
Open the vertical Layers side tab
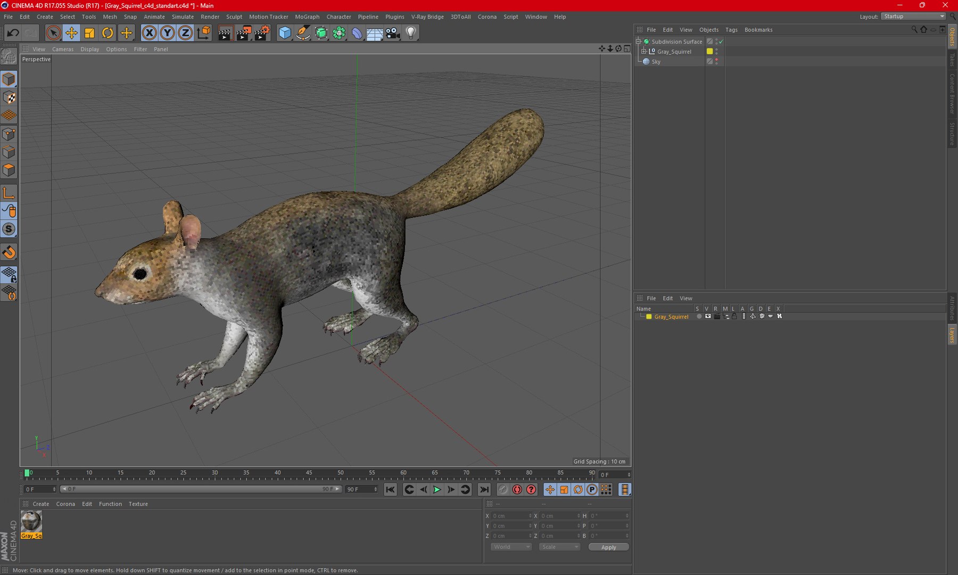point(952,335)
